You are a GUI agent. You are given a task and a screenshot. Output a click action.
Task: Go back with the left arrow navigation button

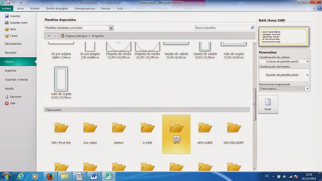49,35
